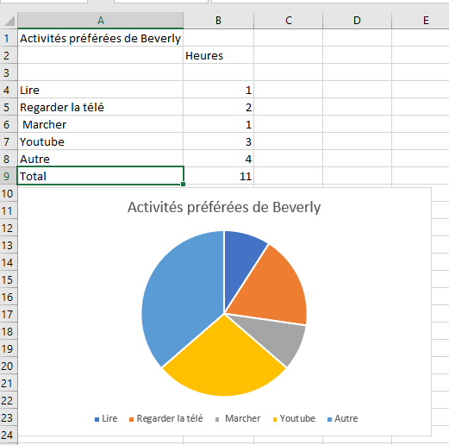Select row 9 header

point(8,176)
